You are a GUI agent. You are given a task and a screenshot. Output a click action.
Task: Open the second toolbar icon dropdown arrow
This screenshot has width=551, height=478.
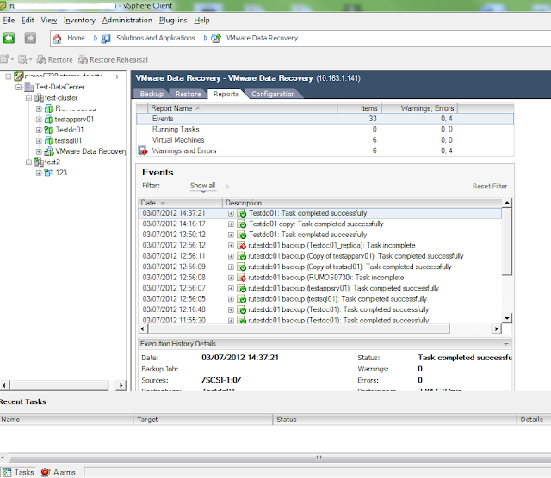click(30, 59)
